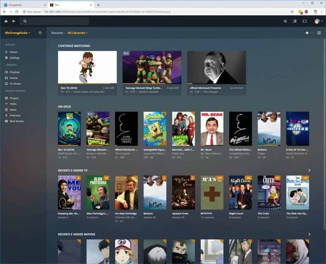This screenshot has width=326, height=264.
Task: Click the Podcasts microphone icon
Action: coord(6,115)
